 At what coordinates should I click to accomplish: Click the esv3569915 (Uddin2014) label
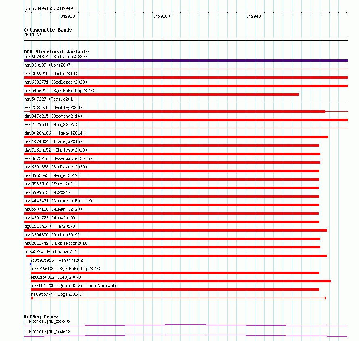[x=51, y=74]
